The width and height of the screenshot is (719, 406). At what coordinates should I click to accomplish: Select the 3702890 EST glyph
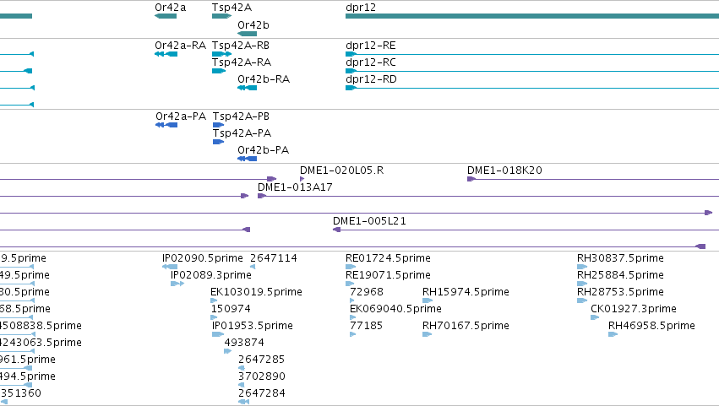click(x=241, y=385)
